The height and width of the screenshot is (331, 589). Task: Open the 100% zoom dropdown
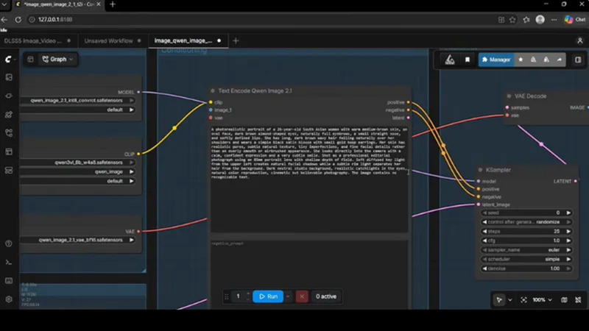point(543,300)
